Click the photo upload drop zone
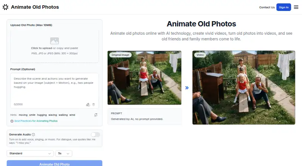Screen dimensions: 302x166 click(x=54, y=46)
